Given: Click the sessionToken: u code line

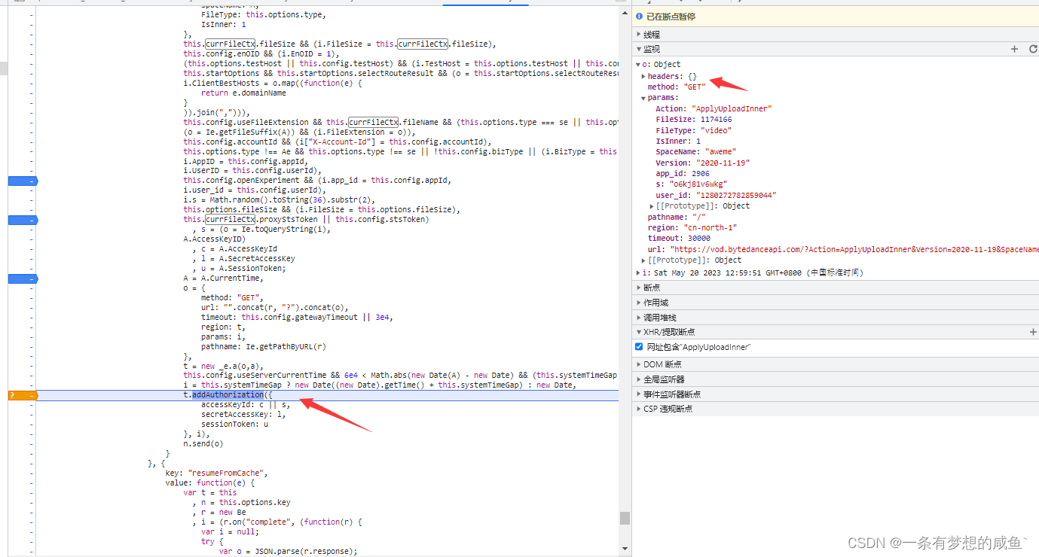Looking at the screenshot, I should point(234,424).
